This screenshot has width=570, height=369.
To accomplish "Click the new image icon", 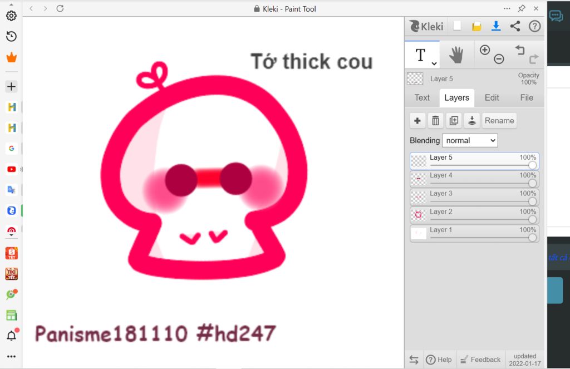I will coord(457,26).
